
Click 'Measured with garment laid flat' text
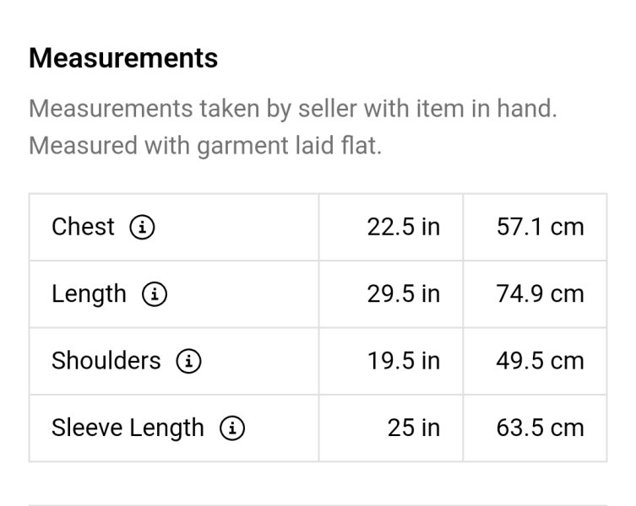[205, 146]
